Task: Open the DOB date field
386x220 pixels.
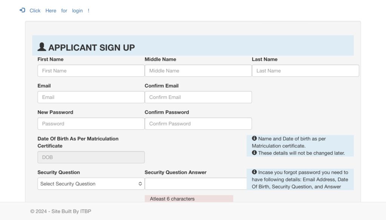Action: [91, 157]
